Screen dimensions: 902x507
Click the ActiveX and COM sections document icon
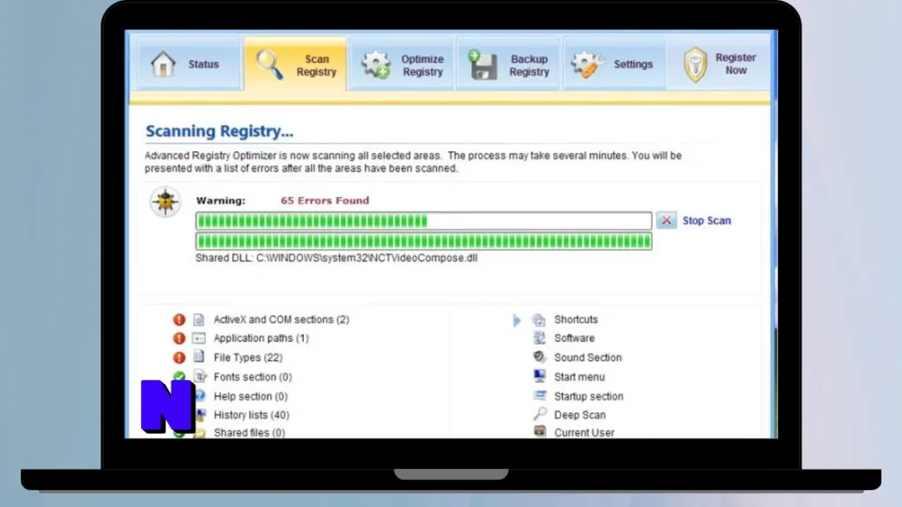click(199, 320)
